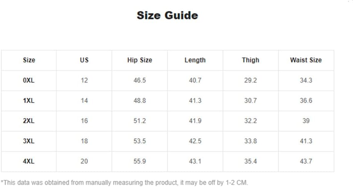This screenshot has height=187, width=353.
Task: Select the 4XL size row label
Action: [29, 161]
